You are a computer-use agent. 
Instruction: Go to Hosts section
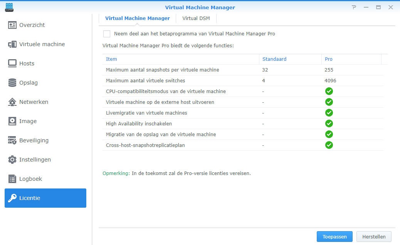click(x=45, y=63)
